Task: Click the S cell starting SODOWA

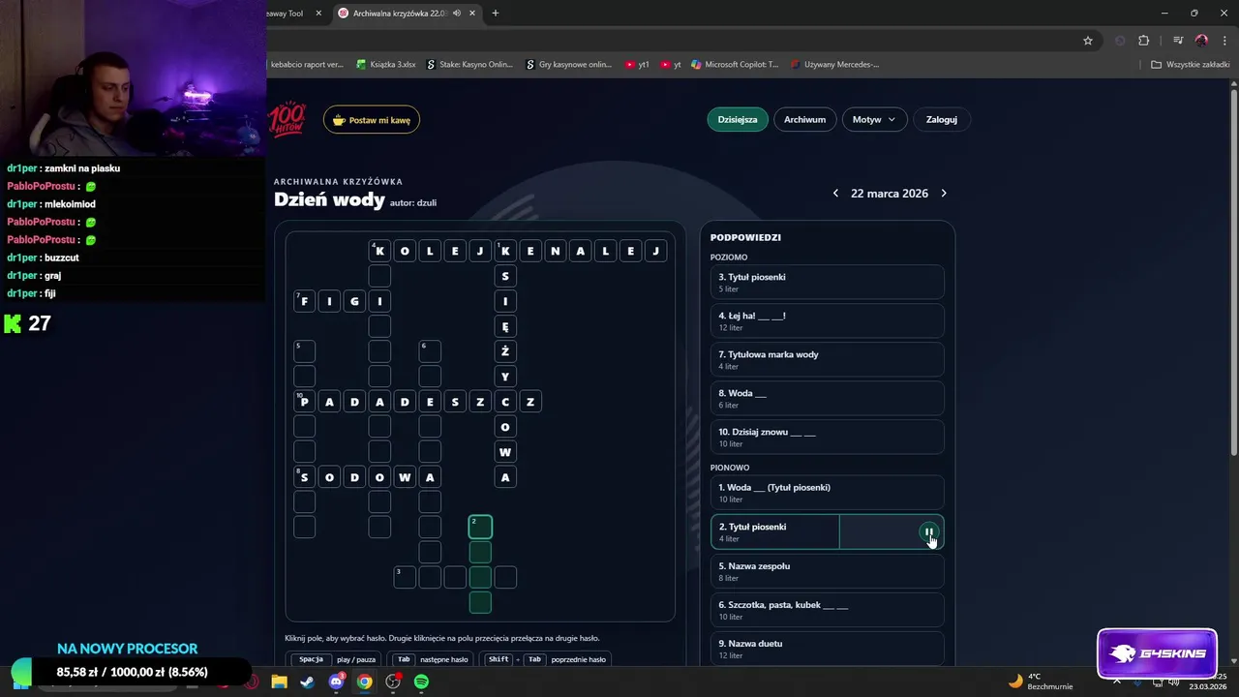Action: pyautogui.click(x=304, y=477)
